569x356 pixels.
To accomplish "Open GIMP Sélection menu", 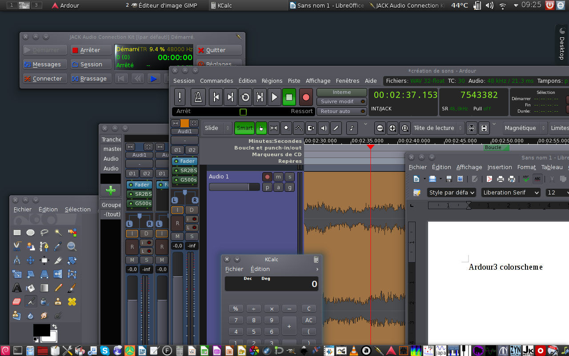I will [78, 210].
